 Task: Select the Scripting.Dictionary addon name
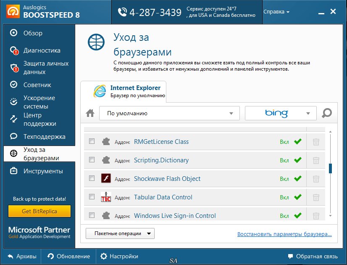coord(161,160)
